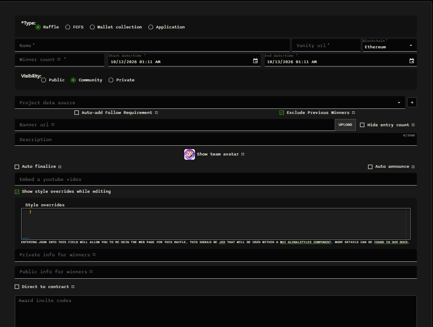This screenshot has width=433, height=327.
Task: Click the Winner count field
Action: click(x=59, y=60)
